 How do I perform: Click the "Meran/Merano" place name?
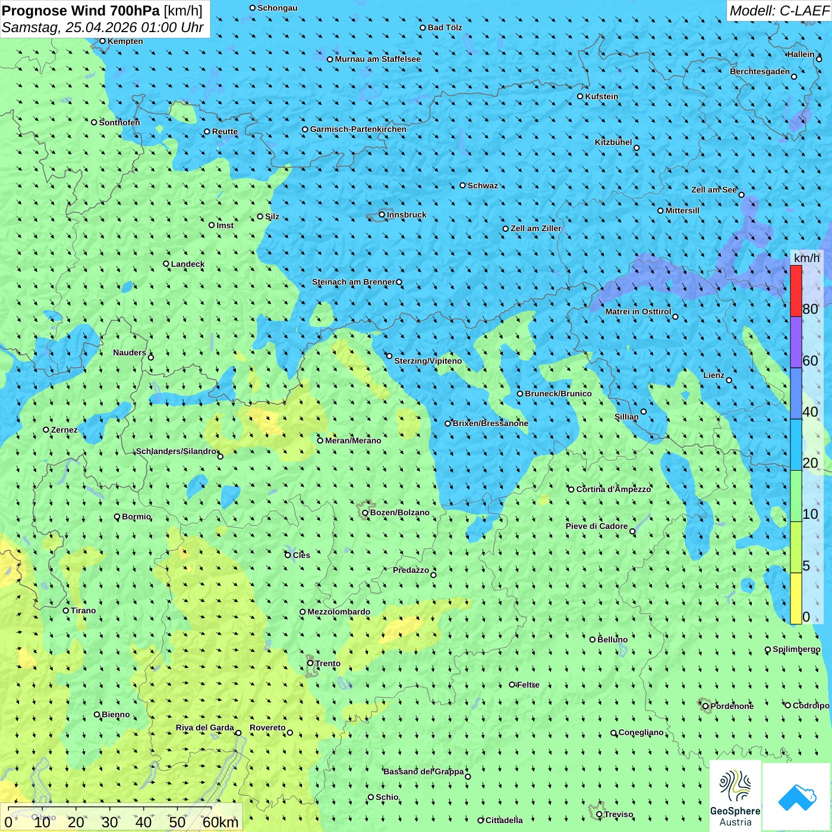coord(353,440)
